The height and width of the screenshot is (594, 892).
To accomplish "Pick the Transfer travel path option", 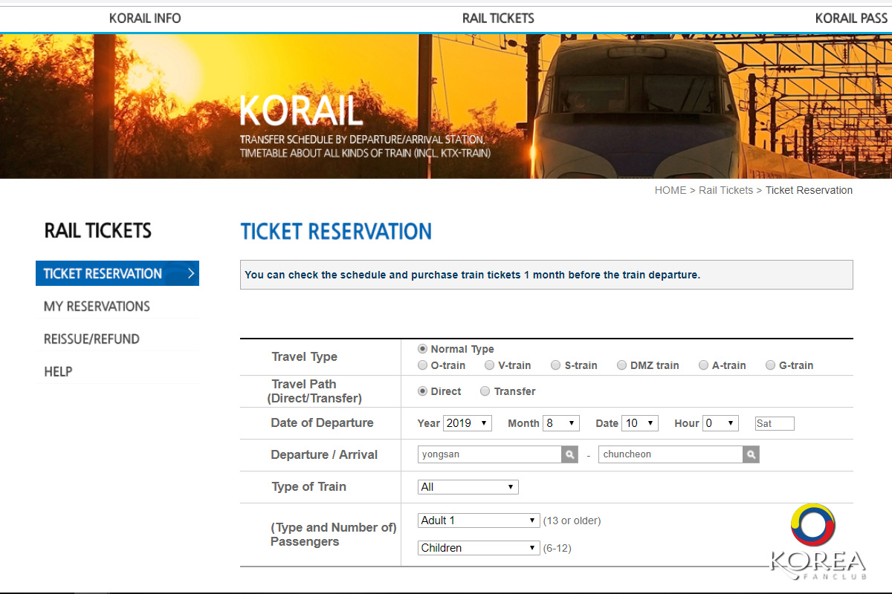I will point(485,391).
